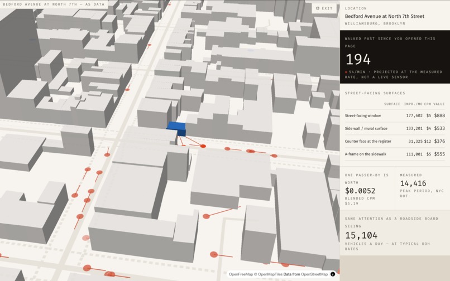
Task: Open the map attribution info icon
Action: (x=333, y=274)
